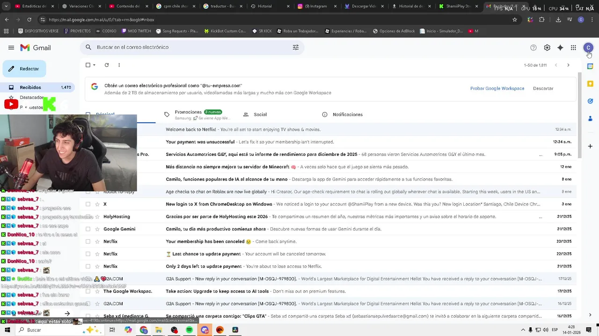Click the Gmail search field
This screenshot has width=599, height=336.
[x=192, y=47]
